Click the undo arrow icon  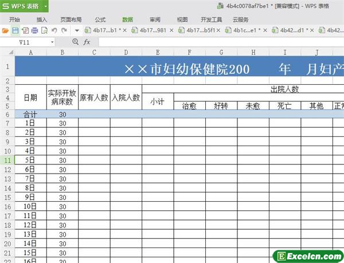(54, 30)
